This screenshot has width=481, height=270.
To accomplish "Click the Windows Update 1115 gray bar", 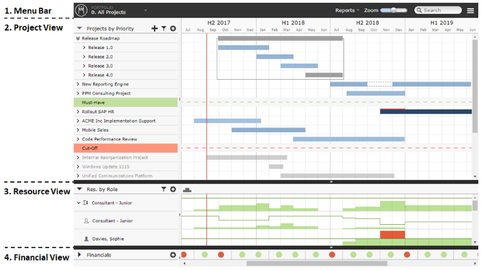I will [x=276, y=166].
